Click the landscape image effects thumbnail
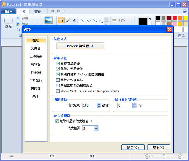The width and height of the screenshot is (189, 161). click(x=49, y=20)
